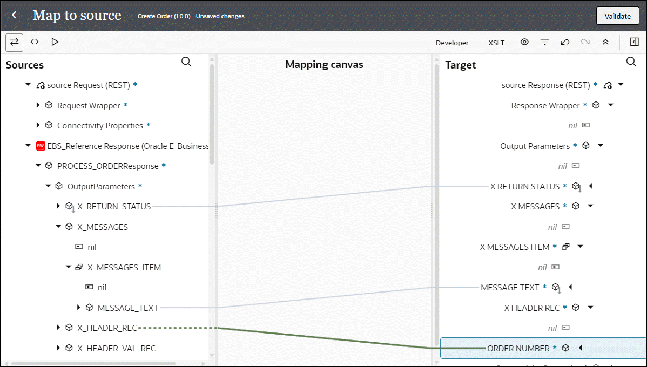The height and width of the screenshot is (367, 647).
Task: Click the red EBS adapter icon
Action: click(41, 146)
